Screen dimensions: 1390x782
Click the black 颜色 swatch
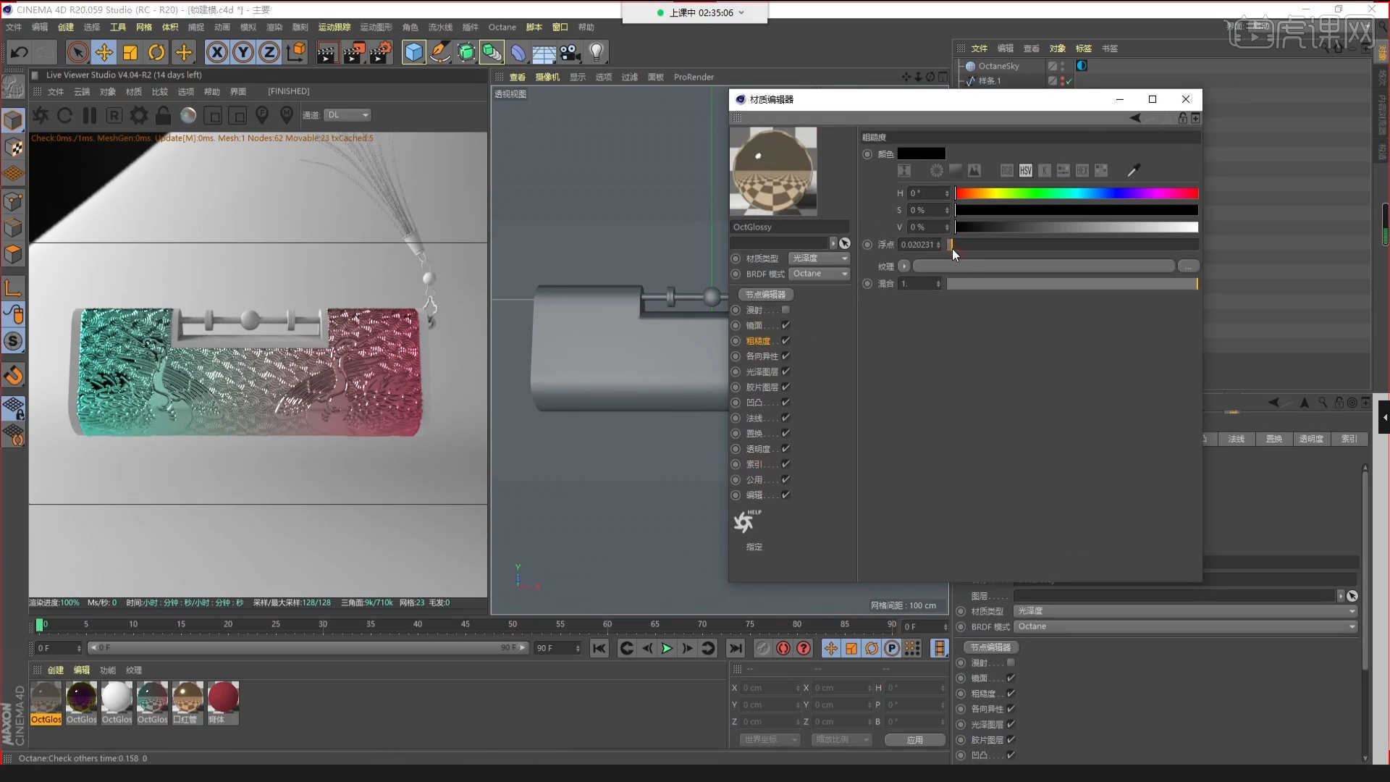coord(921,154)
